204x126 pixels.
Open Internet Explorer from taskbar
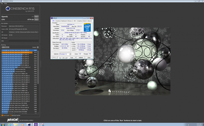[x=9, y=125]
